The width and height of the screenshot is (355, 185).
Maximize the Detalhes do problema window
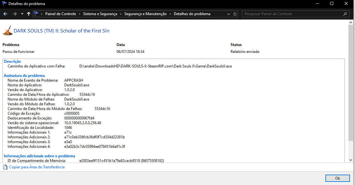332,3
